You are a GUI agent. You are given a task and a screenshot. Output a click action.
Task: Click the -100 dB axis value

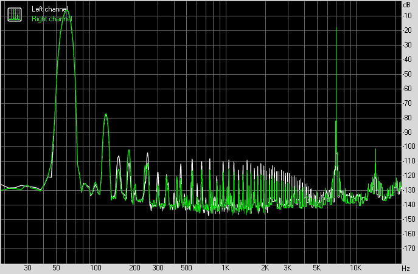(408, 146)
